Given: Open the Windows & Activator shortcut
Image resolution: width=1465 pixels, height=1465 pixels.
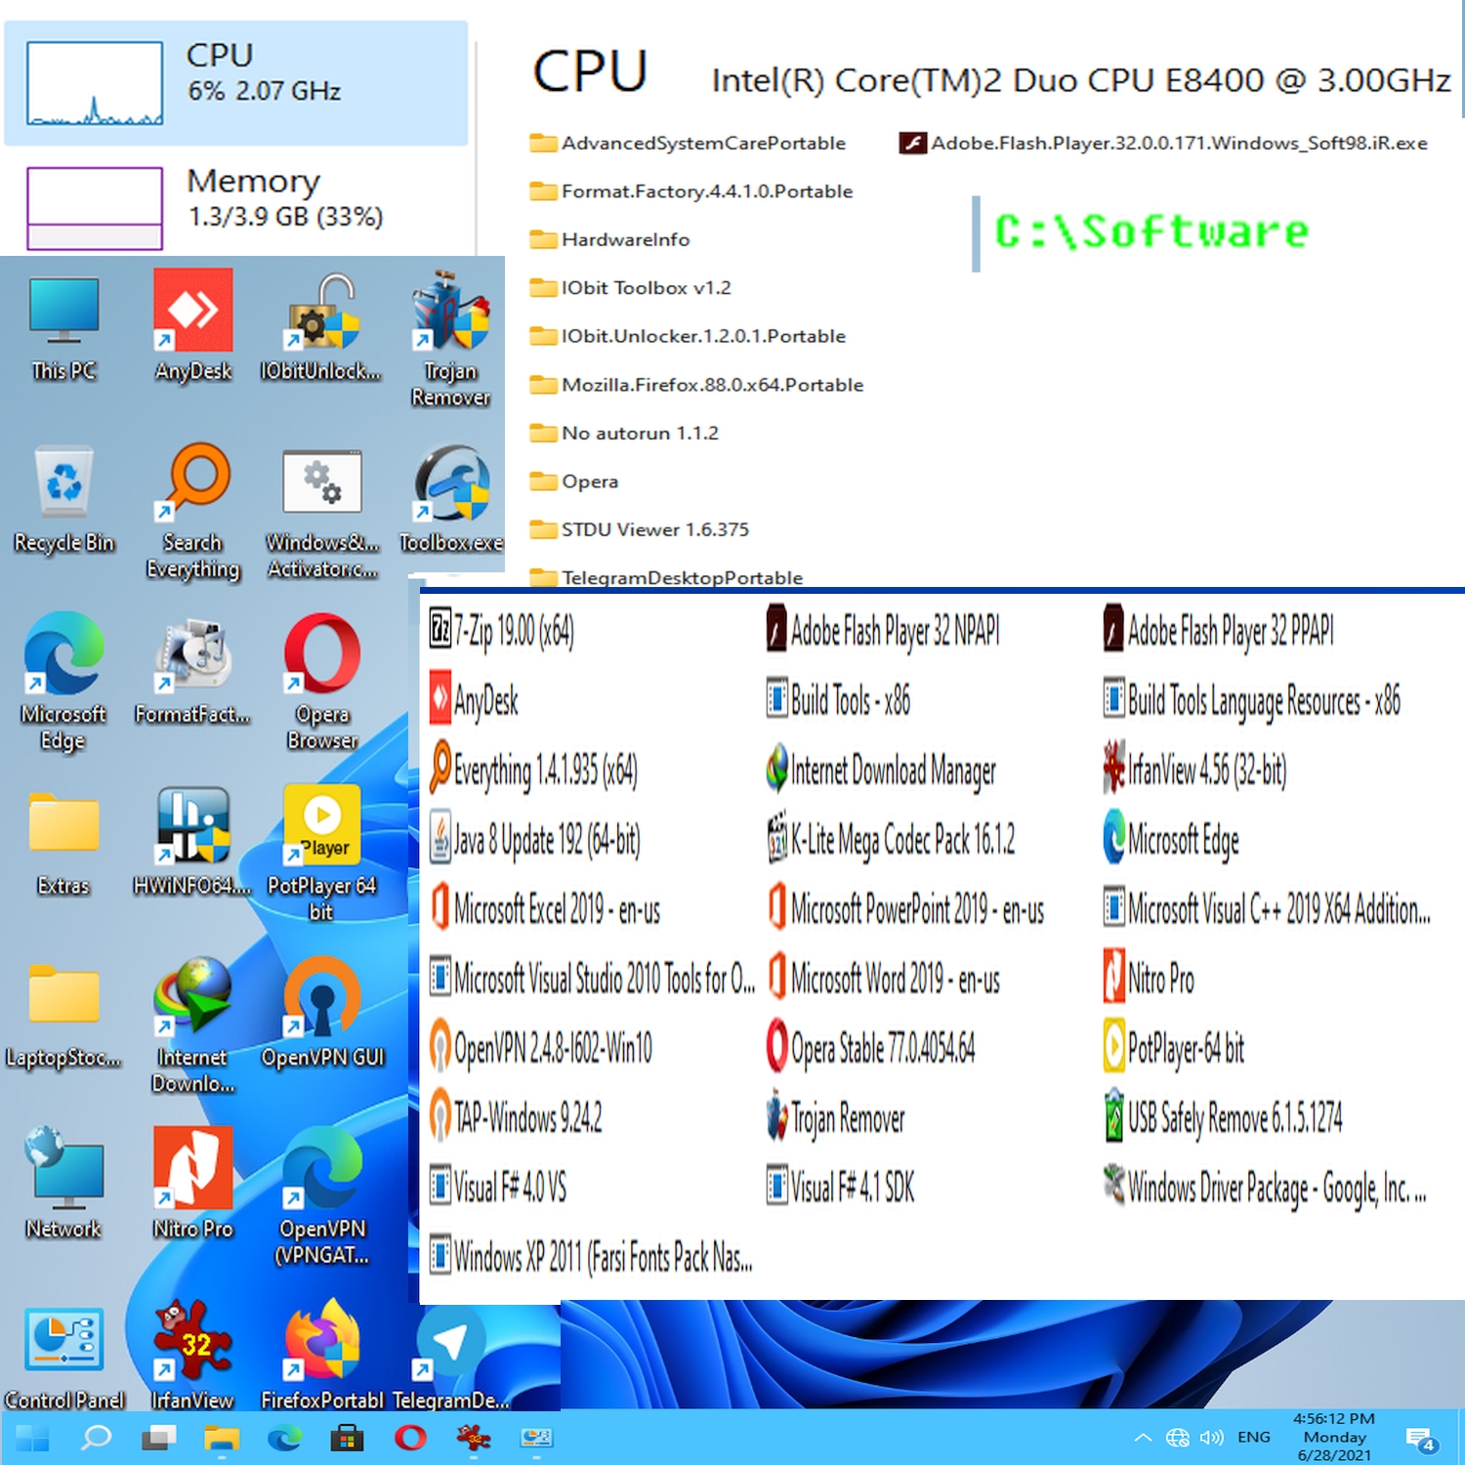Looking at the screenshot, I should pos(322,513).
